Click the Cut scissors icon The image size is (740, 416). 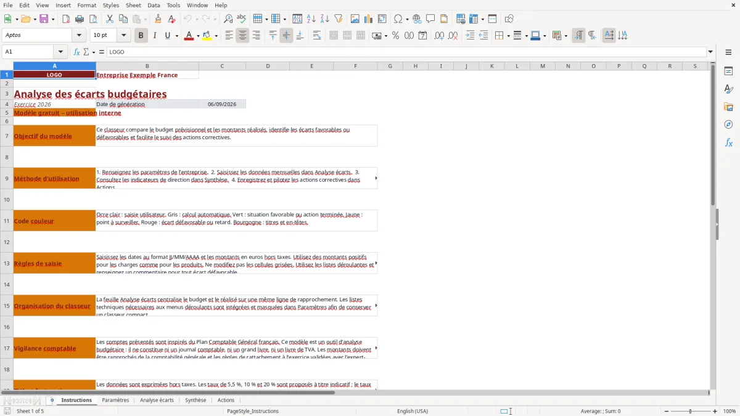110,19
